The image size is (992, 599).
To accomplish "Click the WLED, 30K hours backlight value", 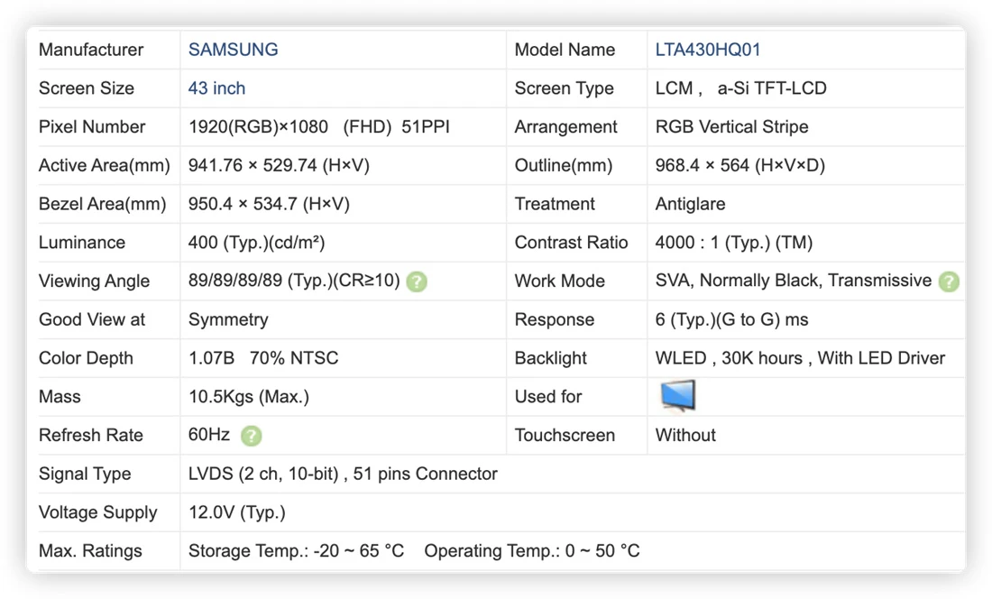I will coord(800,359).
